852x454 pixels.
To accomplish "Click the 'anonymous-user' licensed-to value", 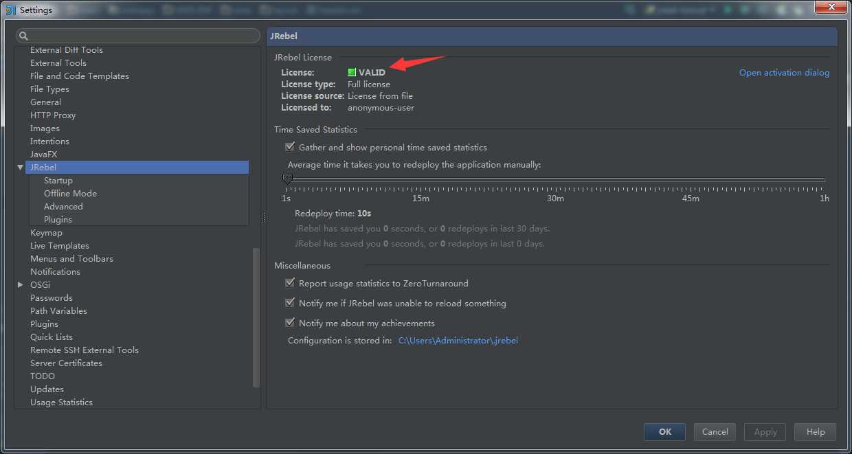I will 381,107.
